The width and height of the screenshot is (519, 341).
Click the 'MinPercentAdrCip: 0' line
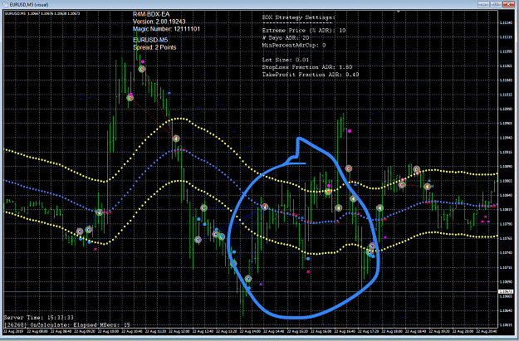point(294,45)
